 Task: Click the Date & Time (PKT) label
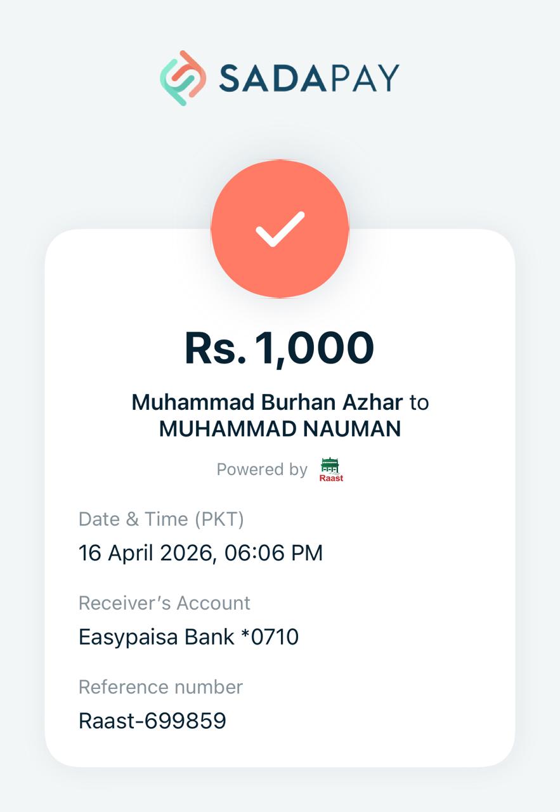[x=161, y=519]
